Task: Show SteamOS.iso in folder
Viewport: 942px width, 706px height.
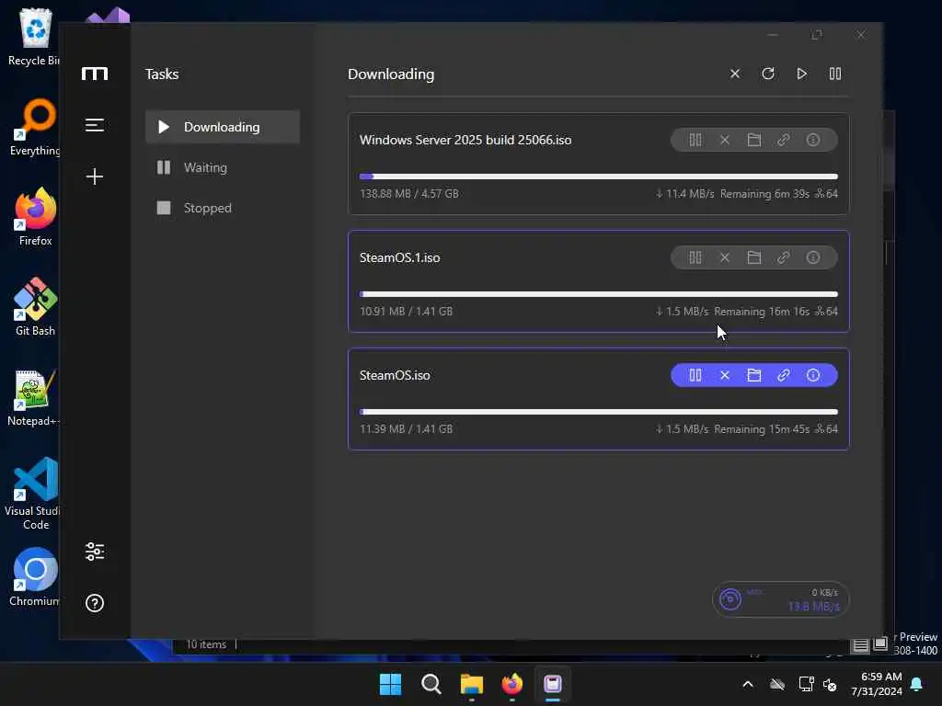Action: point(754,375)
